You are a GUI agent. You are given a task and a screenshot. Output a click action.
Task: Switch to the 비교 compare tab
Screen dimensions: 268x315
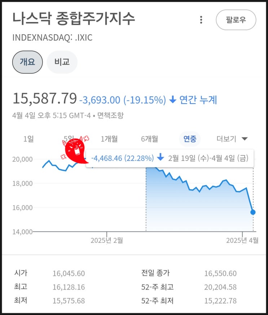[x=62, y=62]
